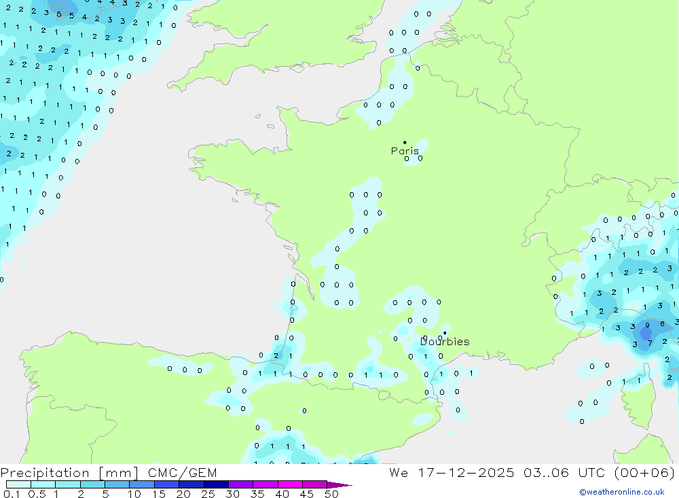Screen dimensions: 679x498
Task: Click the legend label '0.5'
Action: (37, 494)
